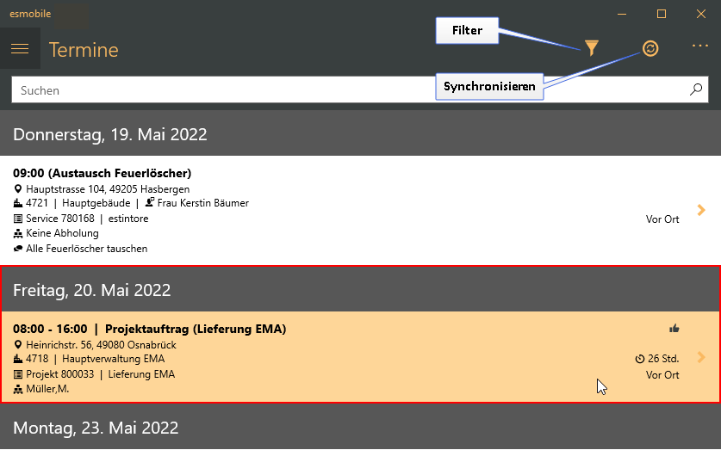Click speech bubble icon beside Alle Feuerlöscher tauschen
Screen dimensions: 721x450
point(18,249)
